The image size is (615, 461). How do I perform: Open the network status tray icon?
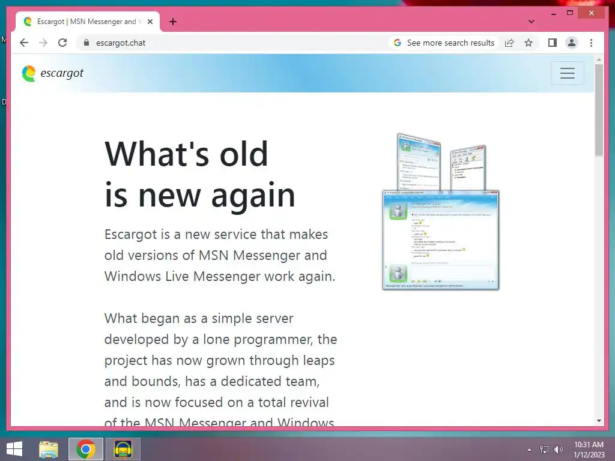pyautogui.click(x=544, y=450)
